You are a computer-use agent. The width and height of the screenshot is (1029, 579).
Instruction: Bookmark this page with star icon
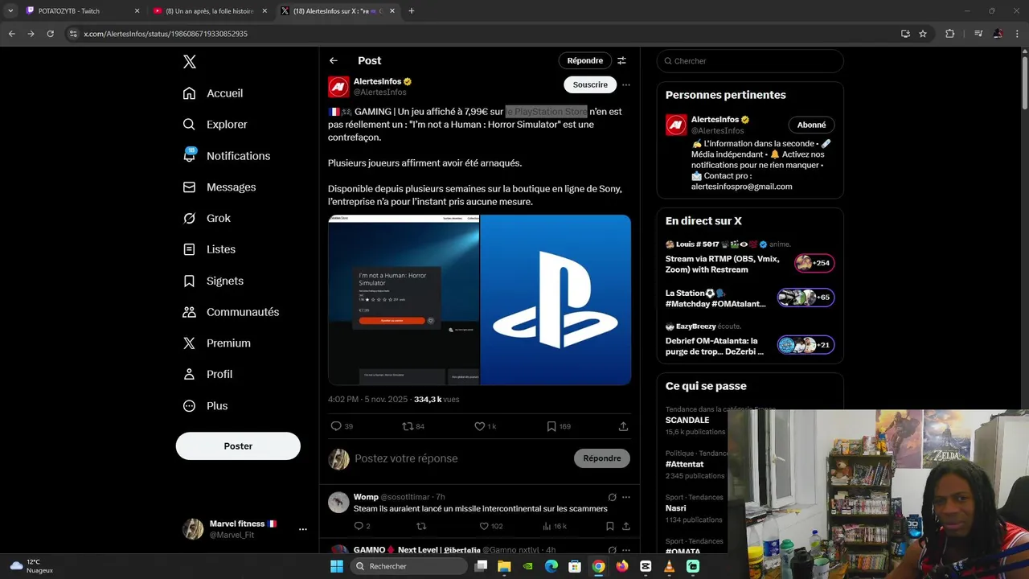(923, 34)
